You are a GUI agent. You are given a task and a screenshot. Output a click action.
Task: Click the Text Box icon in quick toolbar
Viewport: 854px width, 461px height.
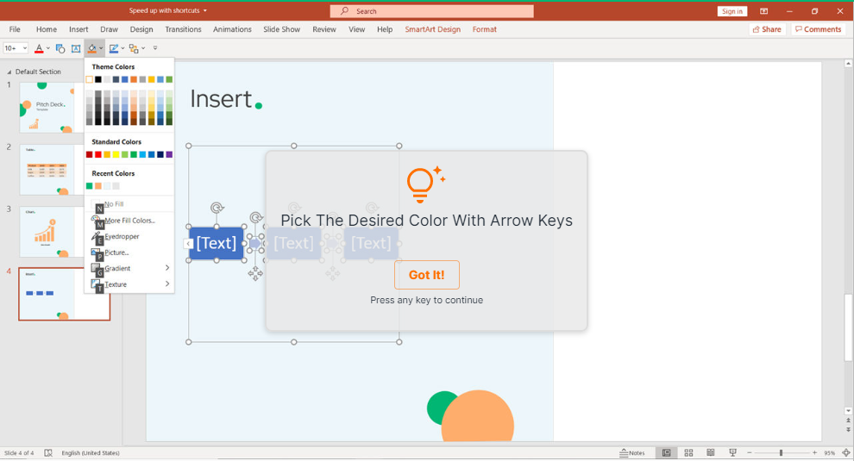click(76, 48)
